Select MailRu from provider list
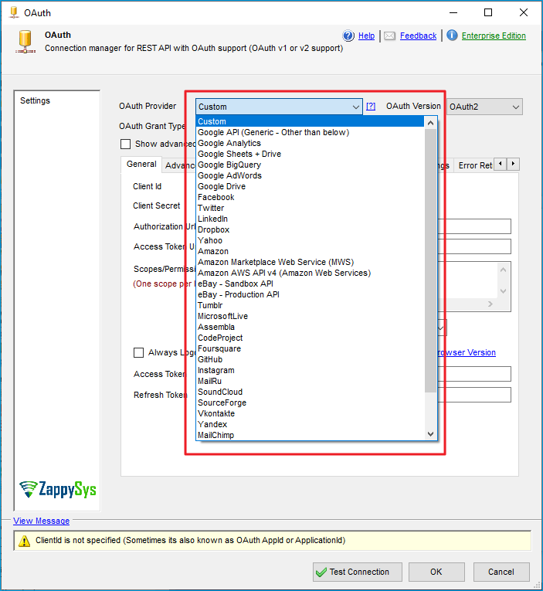 point(311,381)
